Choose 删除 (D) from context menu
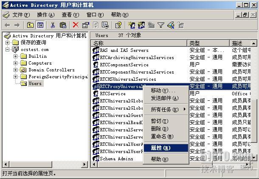 tap(166, 129)
